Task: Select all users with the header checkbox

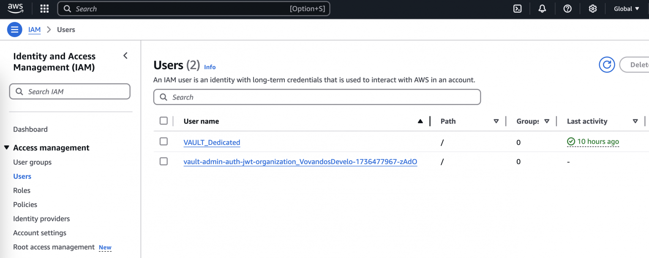Action: (164, 120)
